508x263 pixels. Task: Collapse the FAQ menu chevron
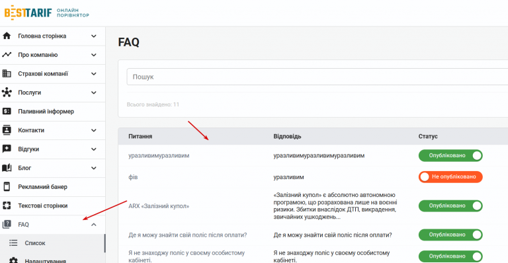pyautogui.click(x=94, y=225)
